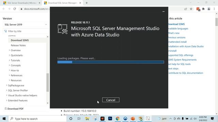
Task: Close the Download SQL Server Management tab
Action: pyautogui.click(x=80, y=3)
